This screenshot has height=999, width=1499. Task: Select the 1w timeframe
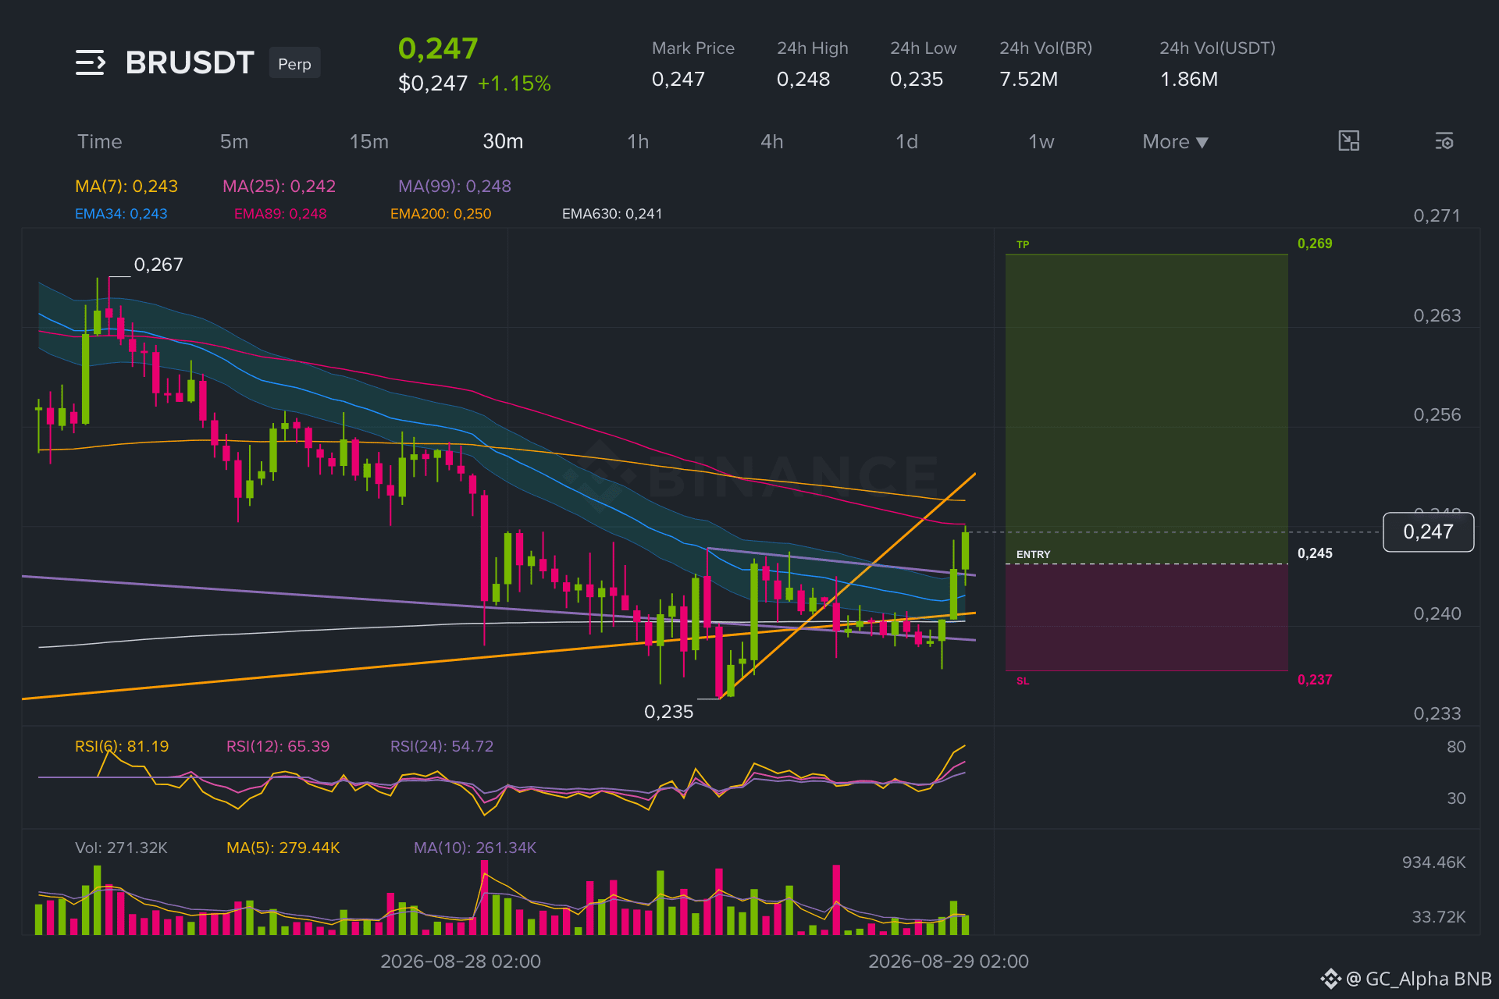(x=1041, y=142)
